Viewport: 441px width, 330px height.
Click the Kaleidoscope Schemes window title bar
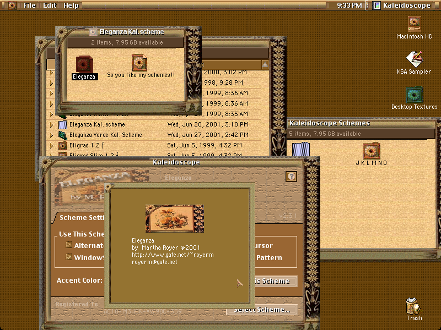362,123
